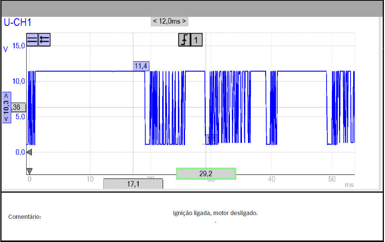Click the 11,4 voltage cursor readout
The height and width of the screenshot is (242, 385).
coord(141,66)
